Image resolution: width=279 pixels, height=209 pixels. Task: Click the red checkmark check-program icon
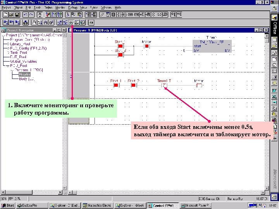[x=48, y=15]
